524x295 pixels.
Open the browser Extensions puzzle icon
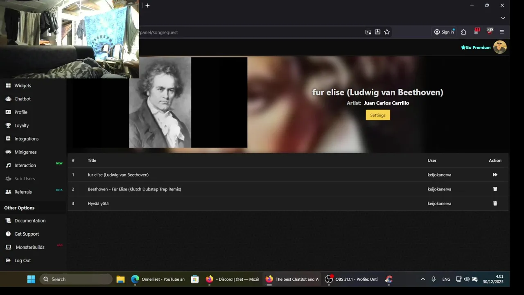[463, 32]
